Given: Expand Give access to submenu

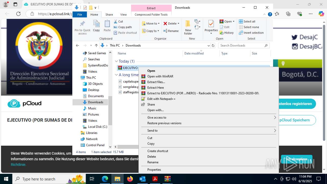Looking at the screenshot, I should [209, 118].
